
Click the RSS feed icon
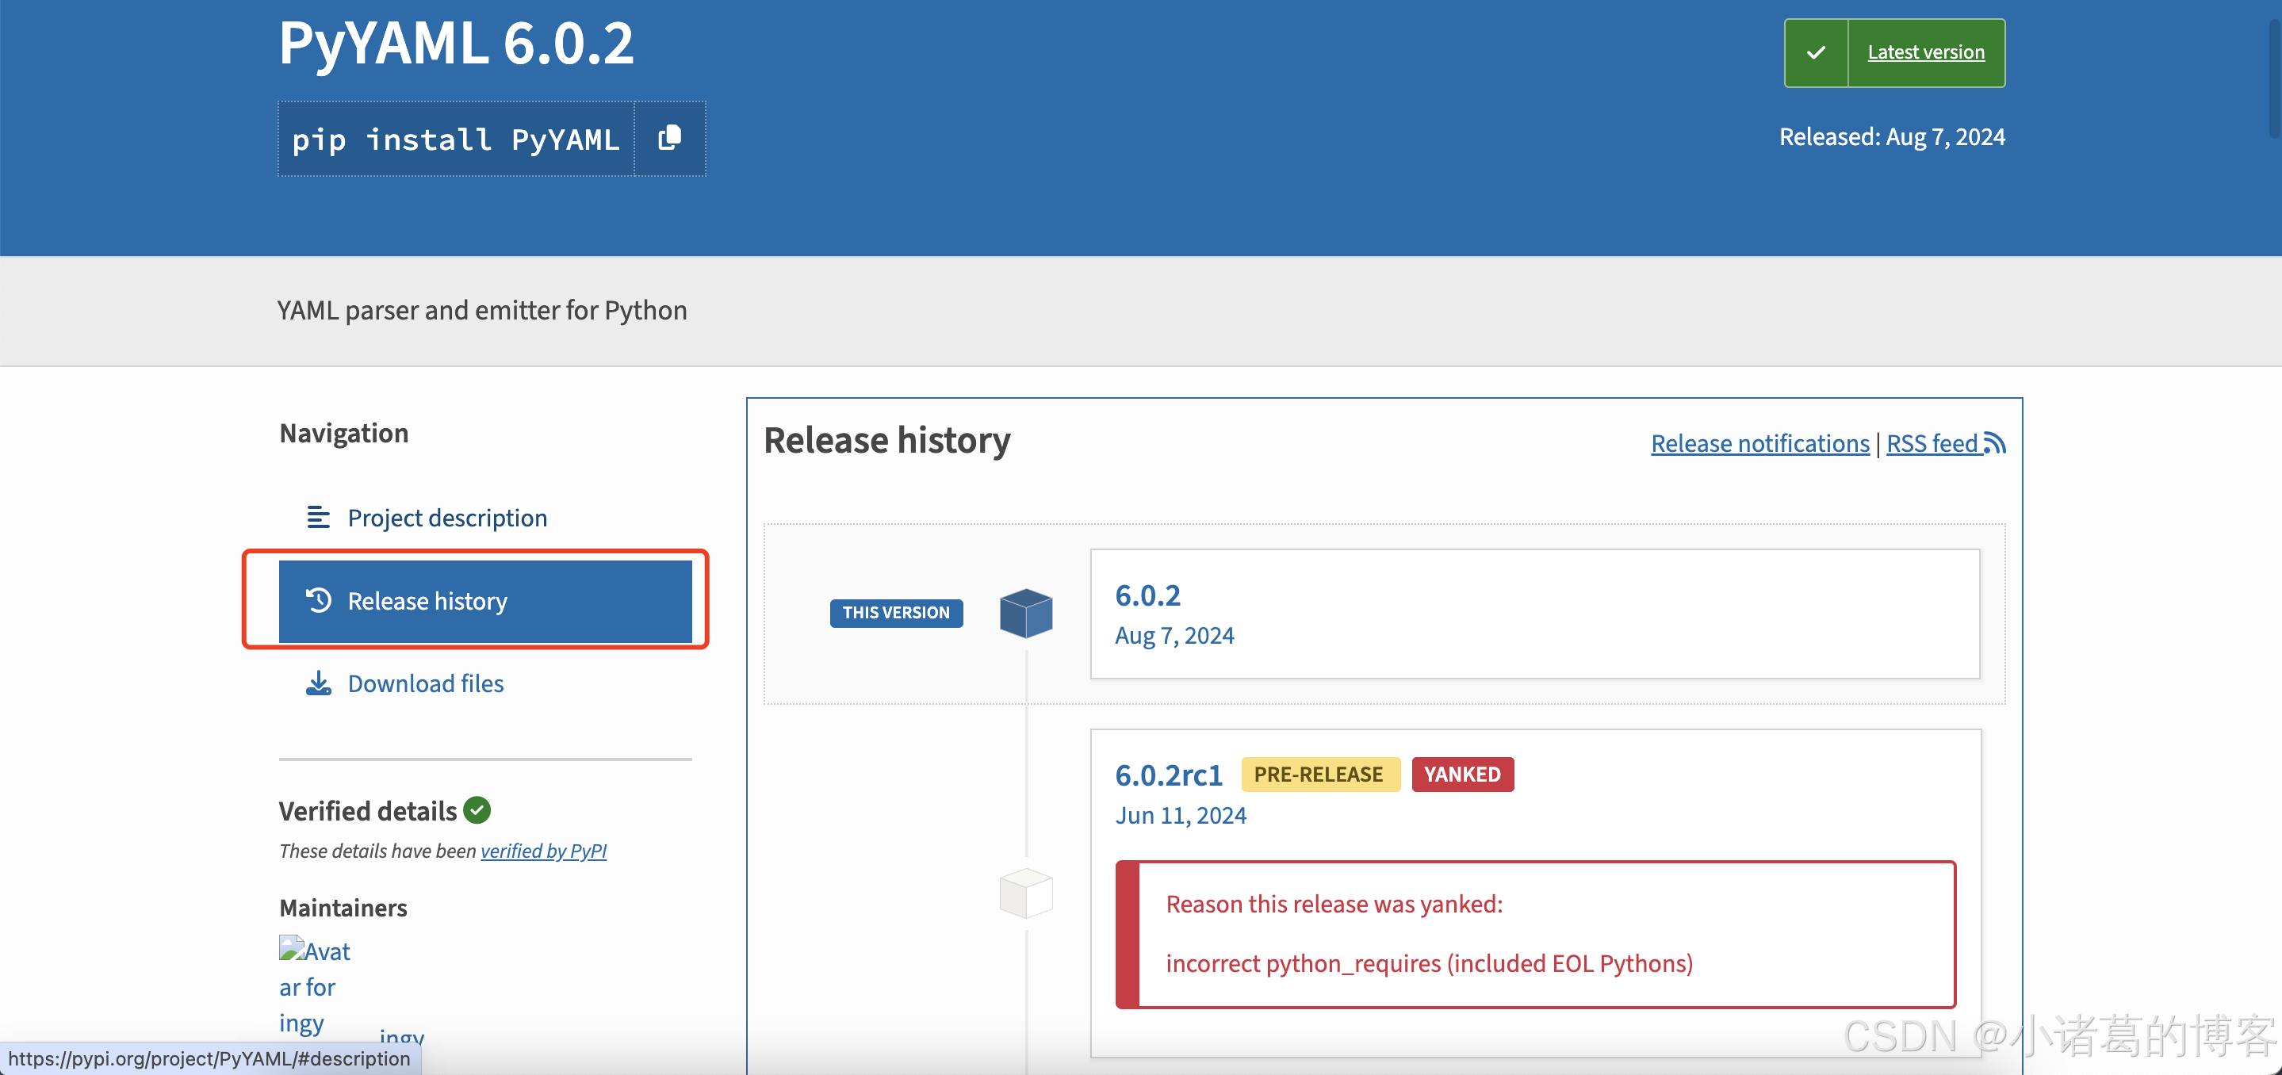[1994, 442]
